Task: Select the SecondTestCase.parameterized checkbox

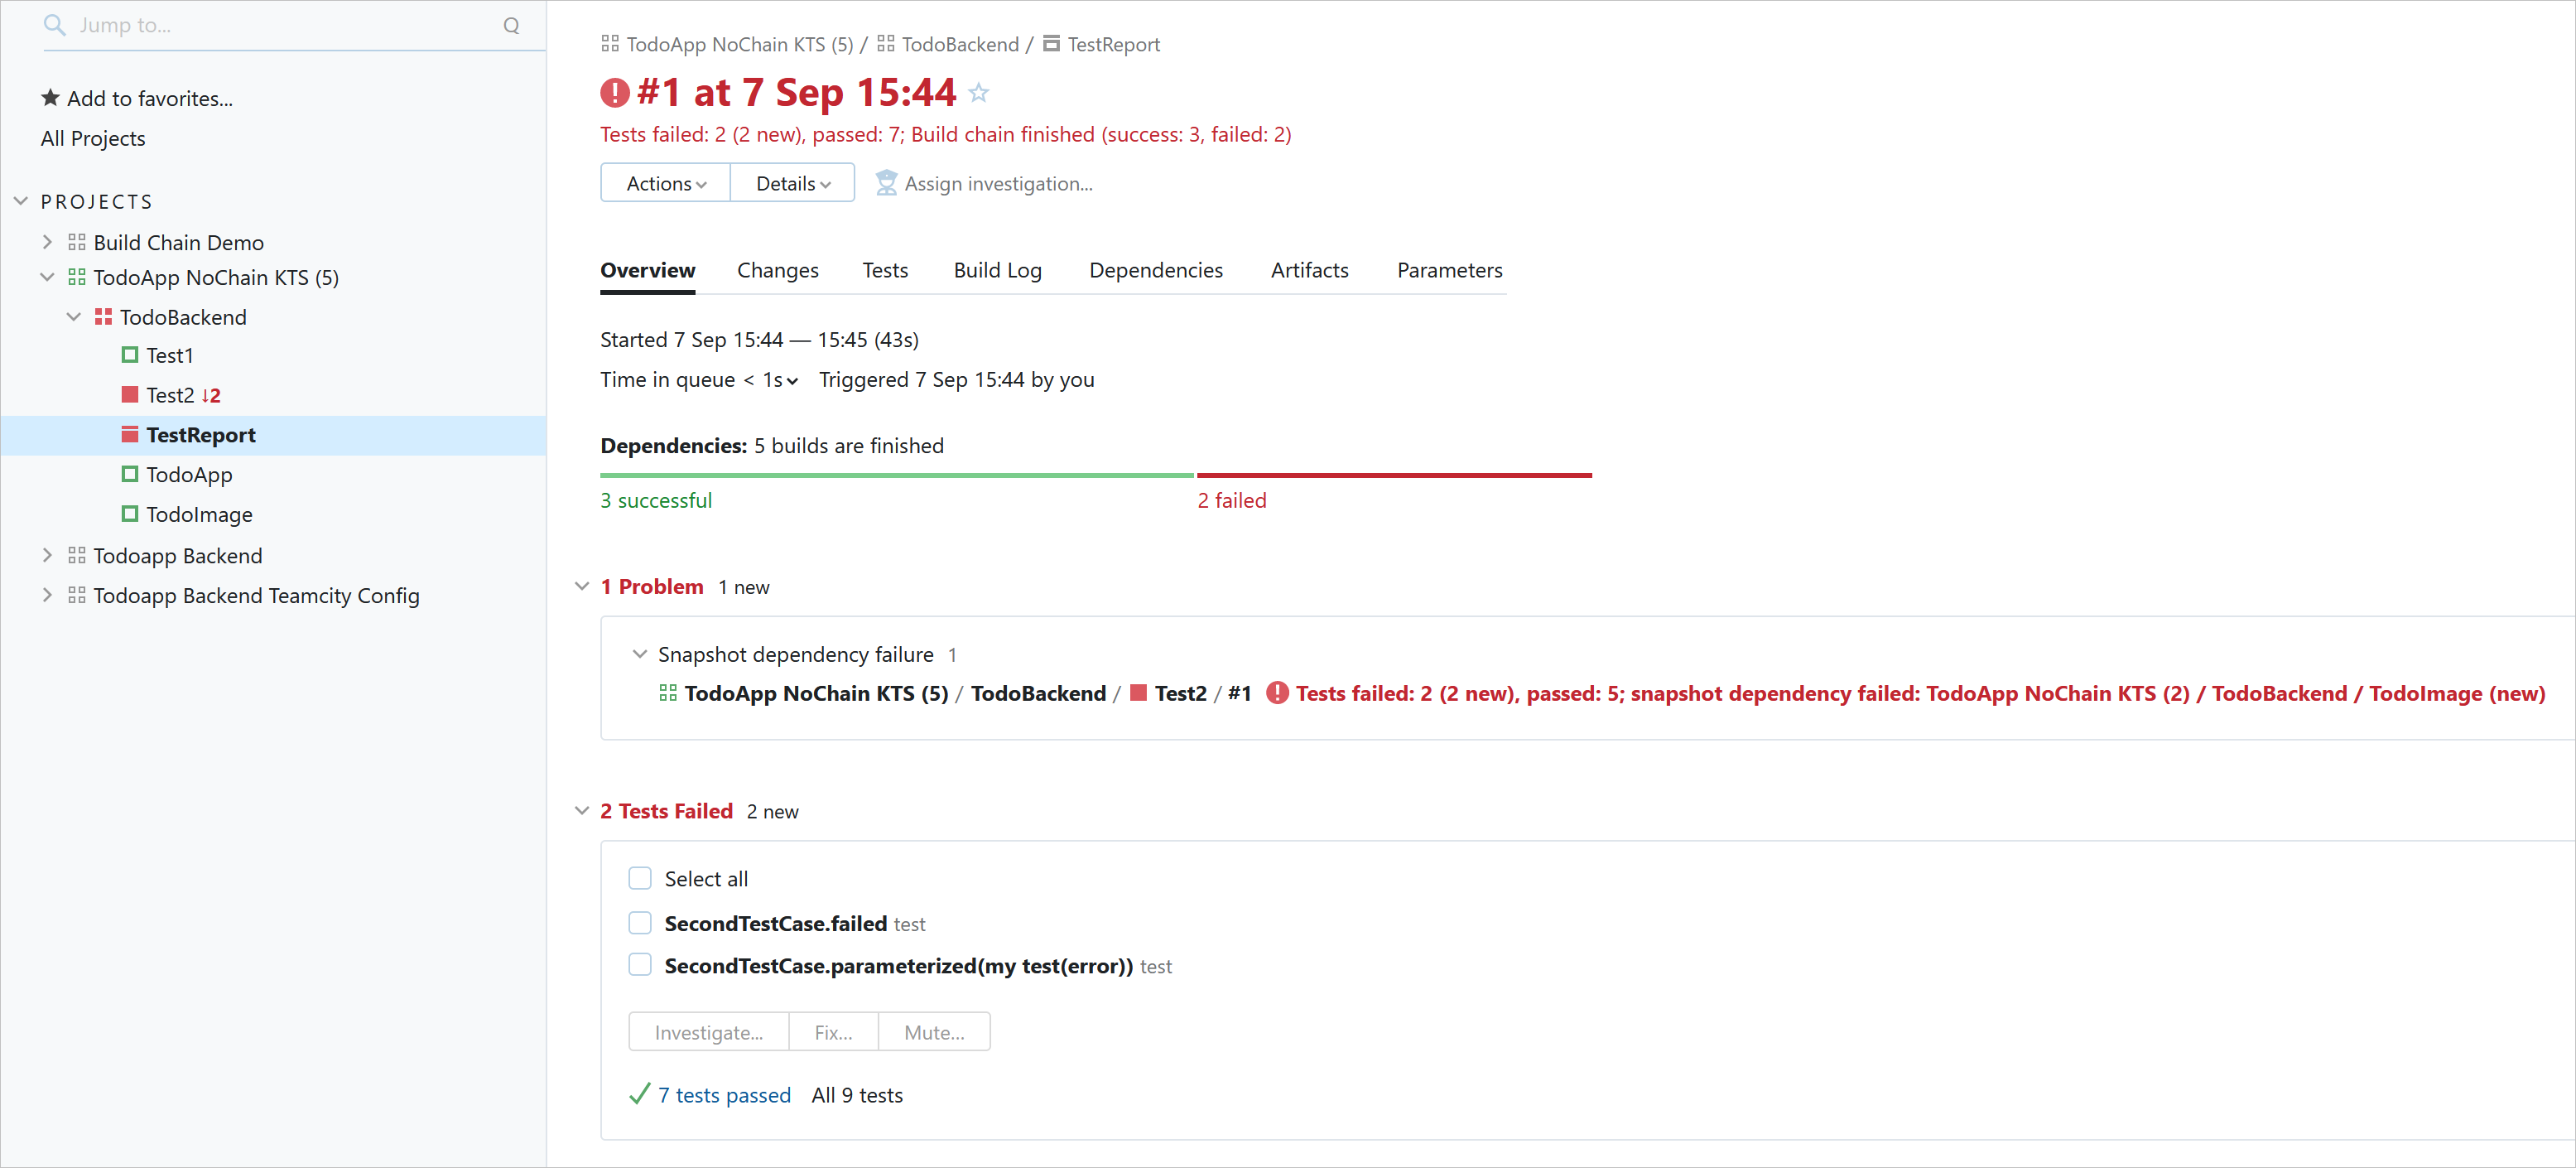Action: click(x=641, y=966)
